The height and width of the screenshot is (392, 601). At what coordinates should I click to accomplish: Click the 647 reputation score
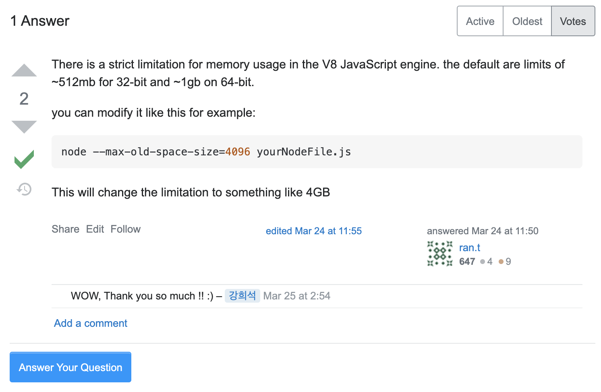click(467, 262)
